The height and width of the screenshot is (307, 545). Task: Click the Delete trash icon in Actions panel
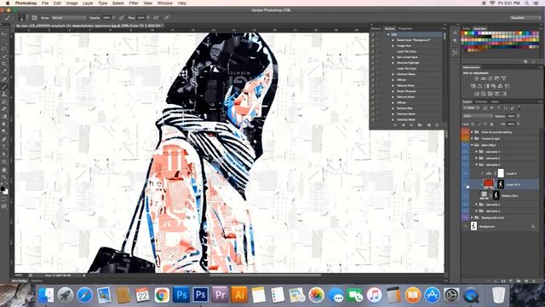point(437,125)
